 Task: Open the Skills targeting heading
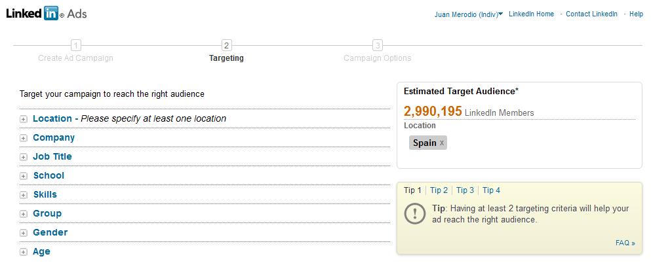(x=45, y=195)
